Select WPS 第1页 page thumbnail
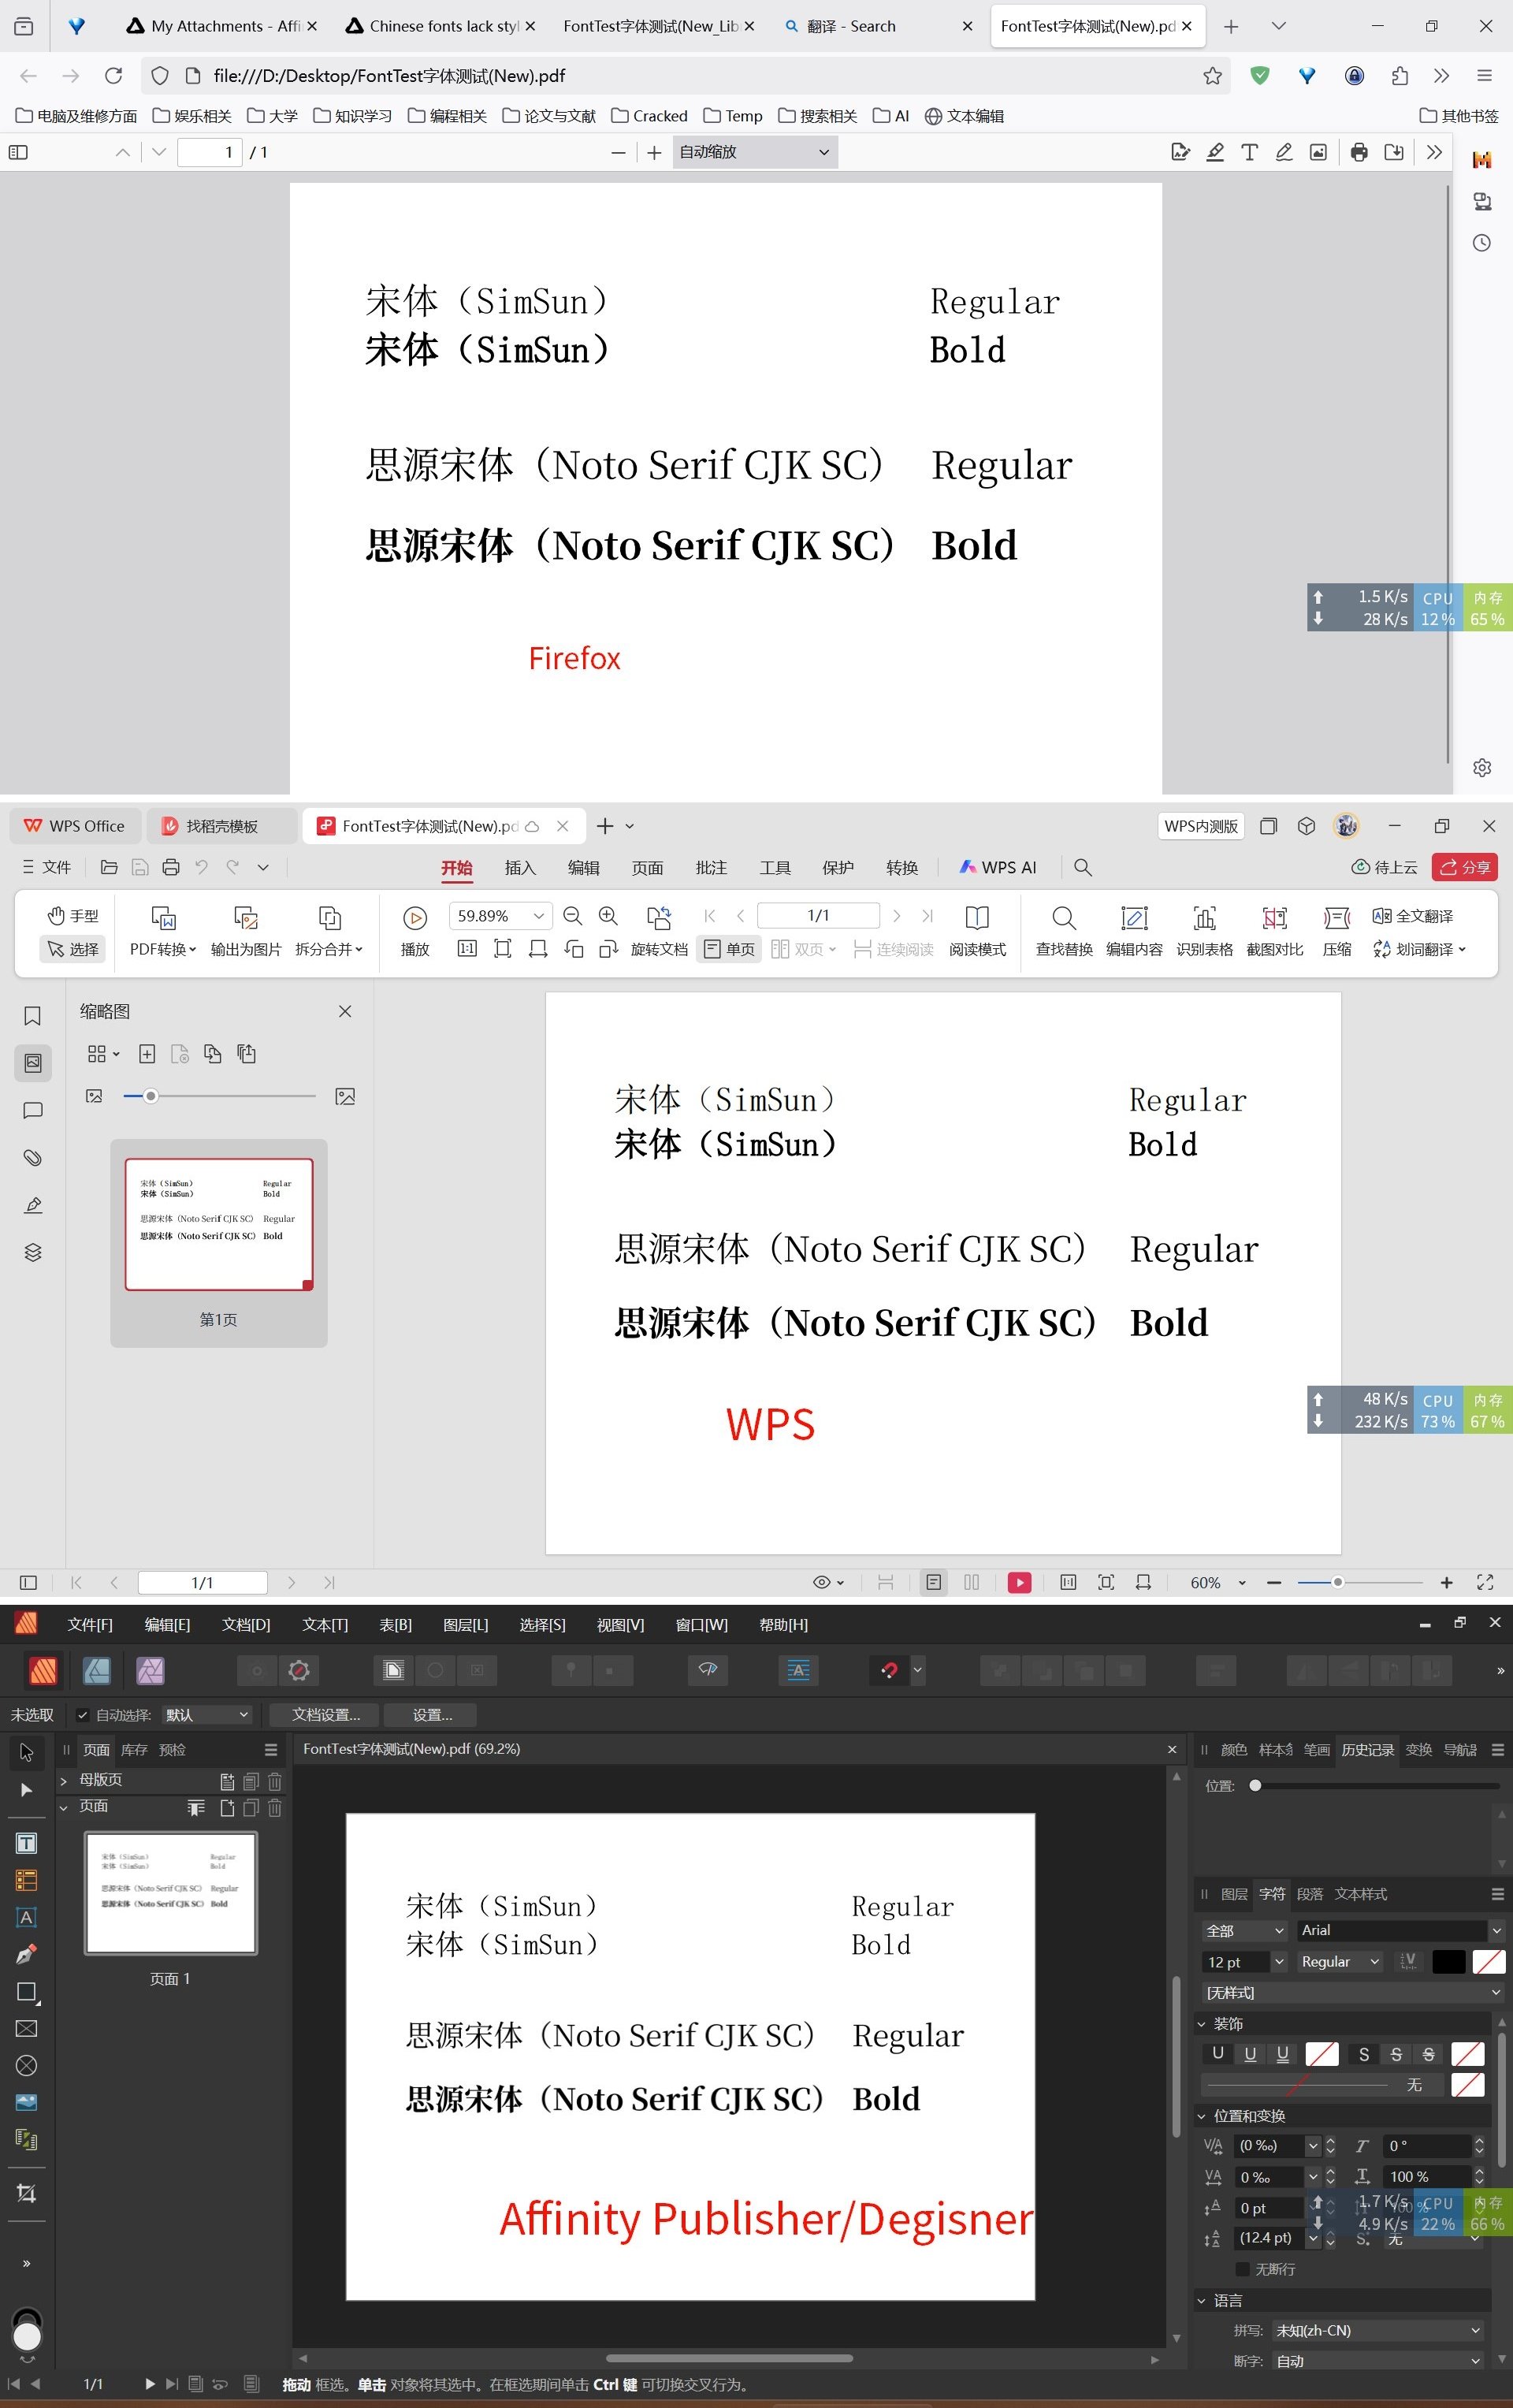 tap(219, 1225)
